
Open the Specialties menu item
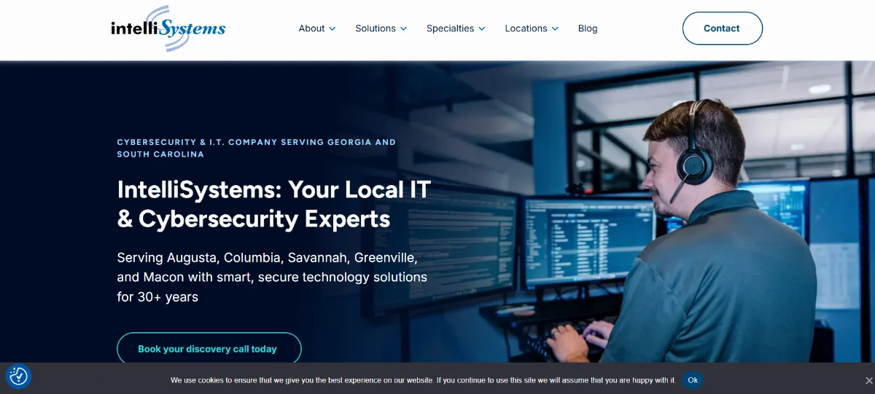pos(450,28)
